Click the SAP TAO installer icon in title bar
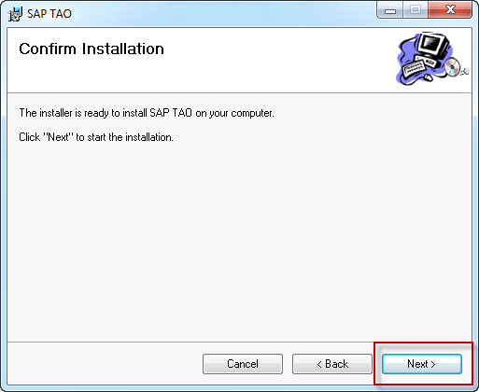479x392 pixels. click(15, 14)
